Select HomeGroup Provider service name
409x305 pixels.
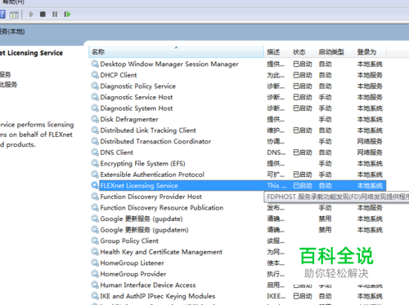[133, 274]
